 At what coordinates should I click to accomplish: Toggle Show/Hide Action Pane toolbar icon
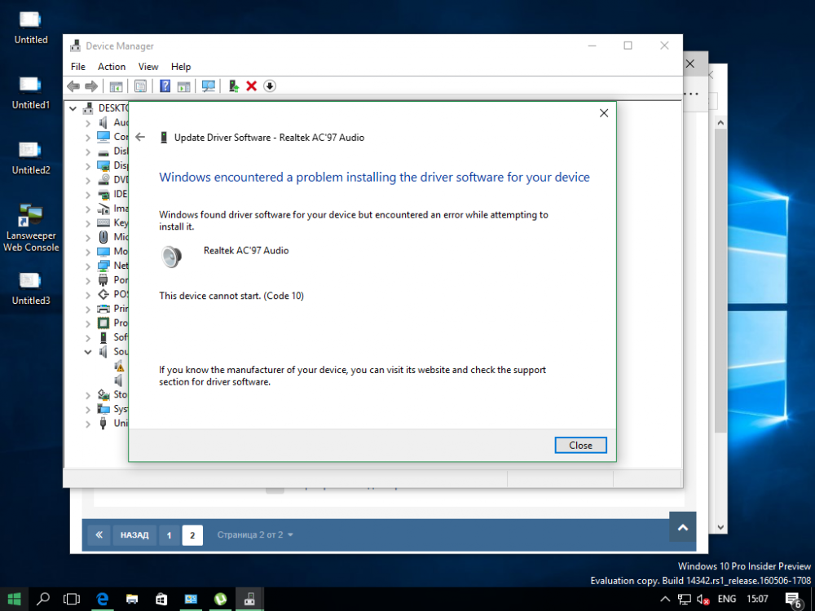click(183, 86)
